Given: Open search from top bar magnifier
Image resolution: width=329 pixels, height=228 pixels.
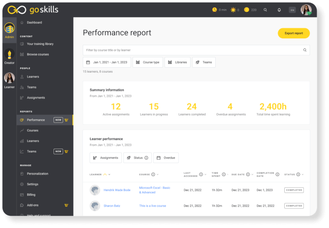Looking at the screenshot, I should point(265,10).
